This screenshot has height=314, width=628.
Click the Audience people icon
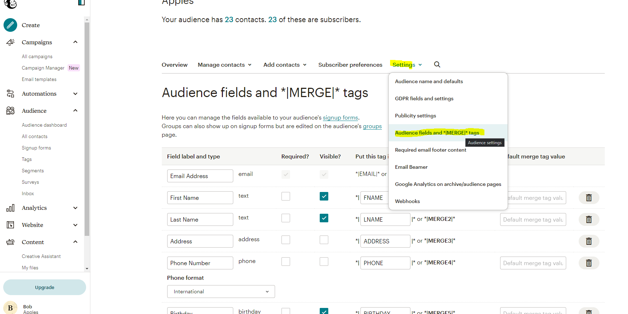click(10, 111)
